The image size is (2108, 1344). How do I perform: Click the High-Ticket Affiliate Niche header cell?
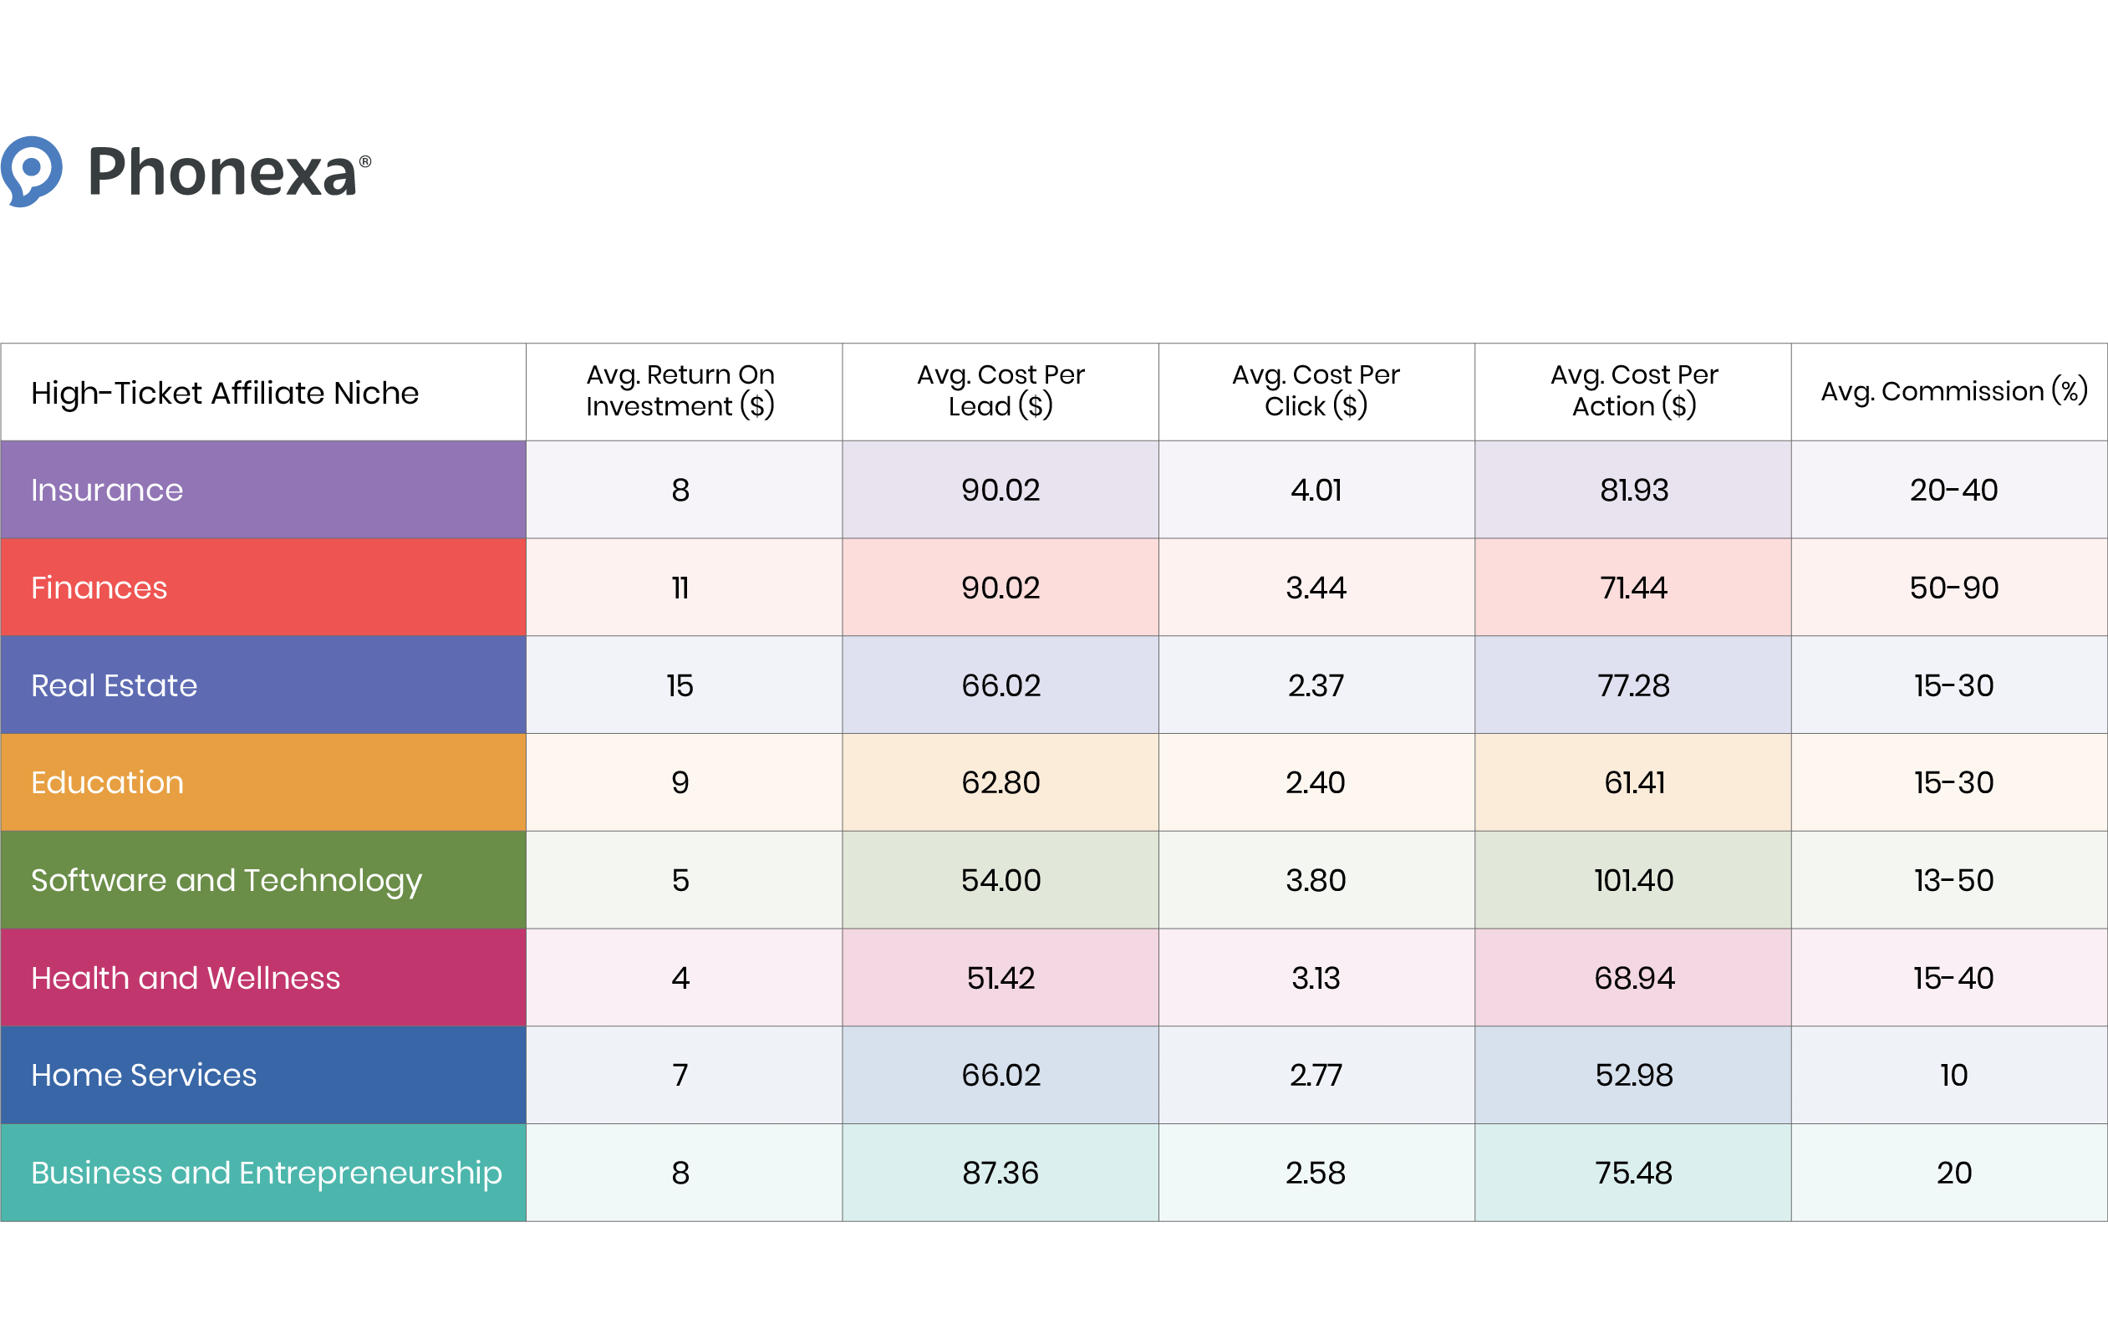click(x=225, y=392)
